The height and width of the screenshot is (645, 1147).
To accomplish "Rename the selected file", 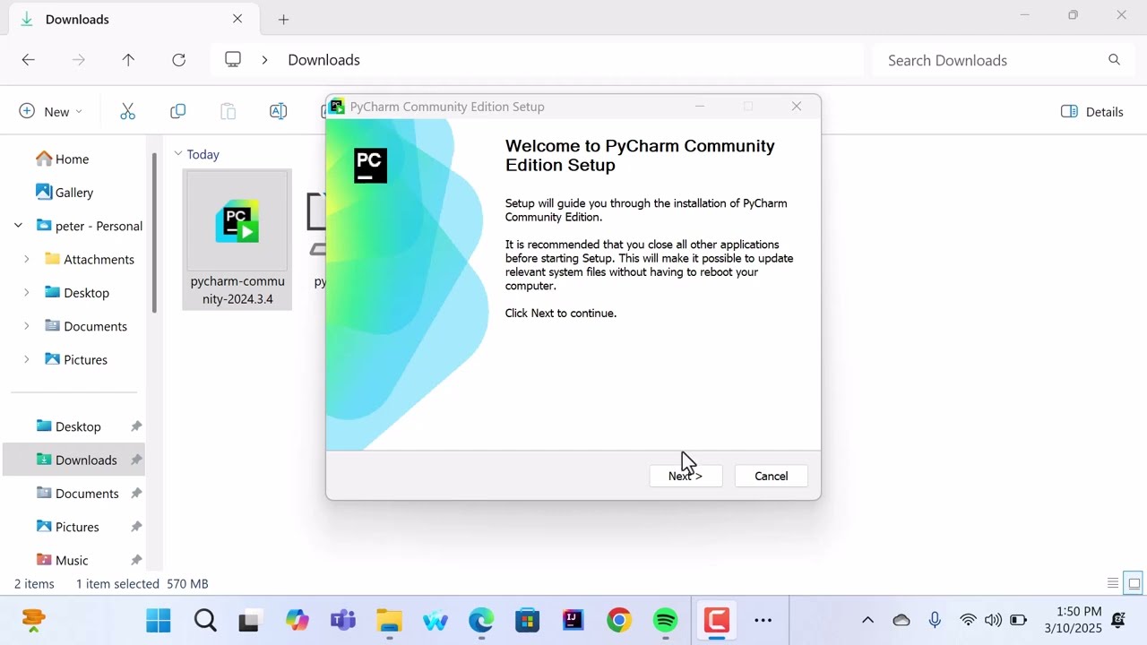I will click(x=278, y=111).
